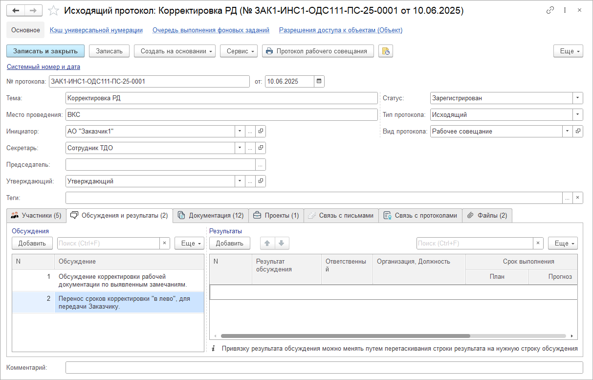Expand the Секретарь dropdown list
The image size is (593, 380).
(240, 148)
